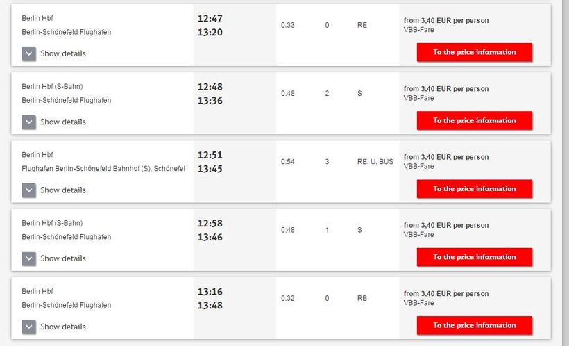Screen dimensions: 569x346
Task: Expand details chevron for 13:16 RB connection
Action: 28,327
